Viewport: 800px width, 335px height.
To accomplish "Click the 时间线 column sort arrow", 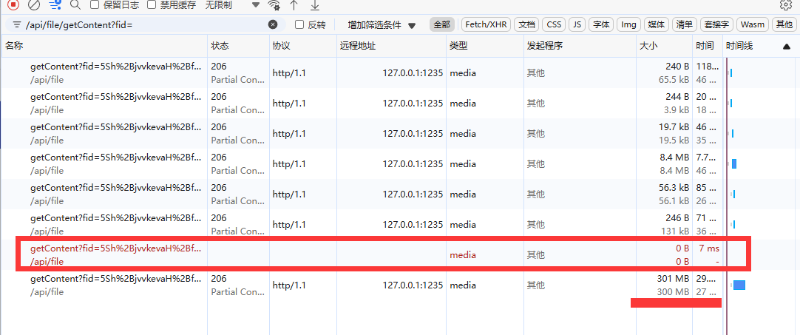I will coord(787,46).
